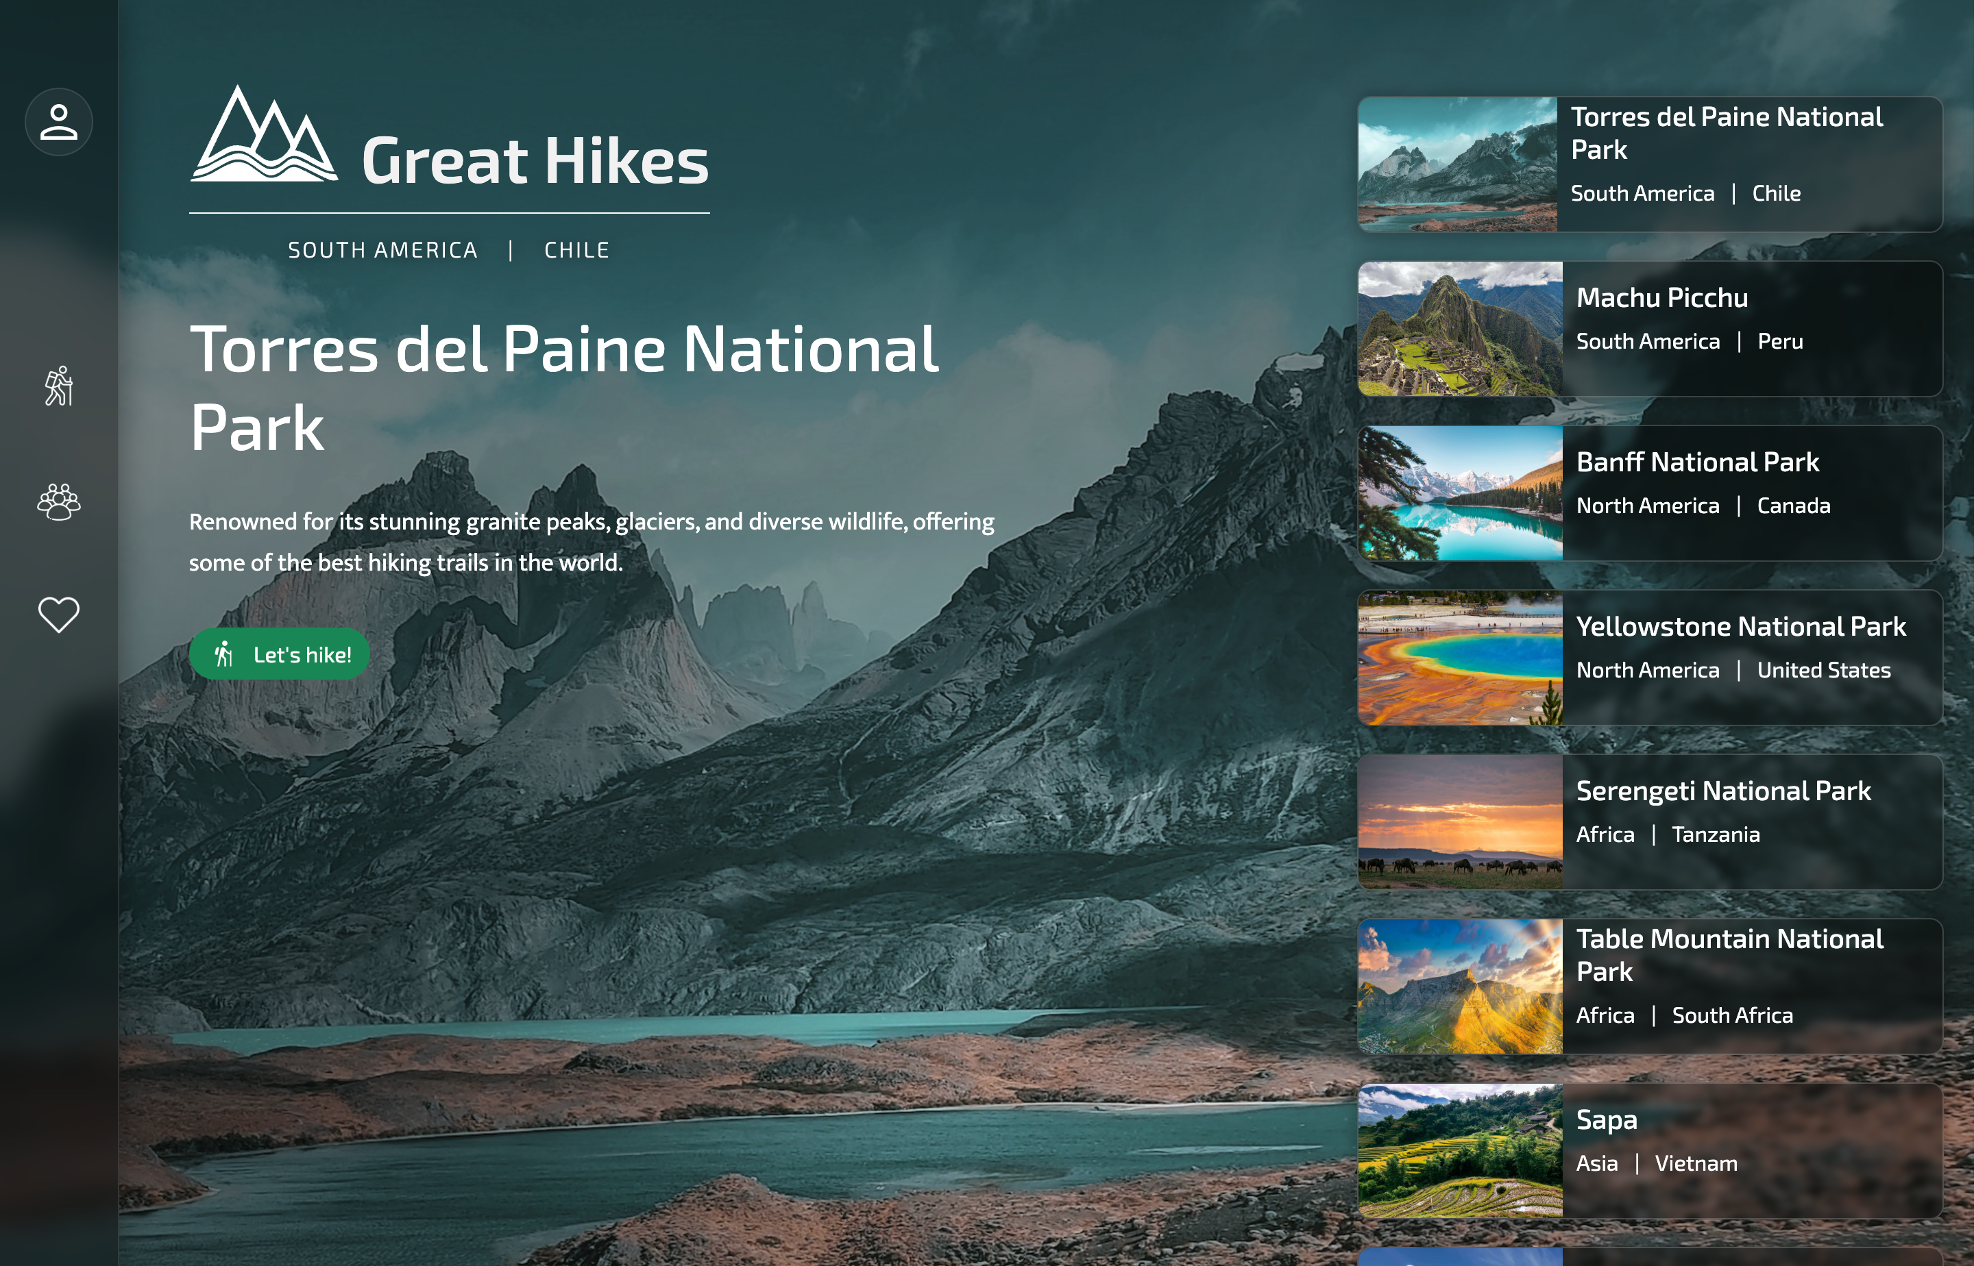Select "SOUTH AMERICA" in the breadcrumb
1974x1266 pixels.
pos(382,249)
